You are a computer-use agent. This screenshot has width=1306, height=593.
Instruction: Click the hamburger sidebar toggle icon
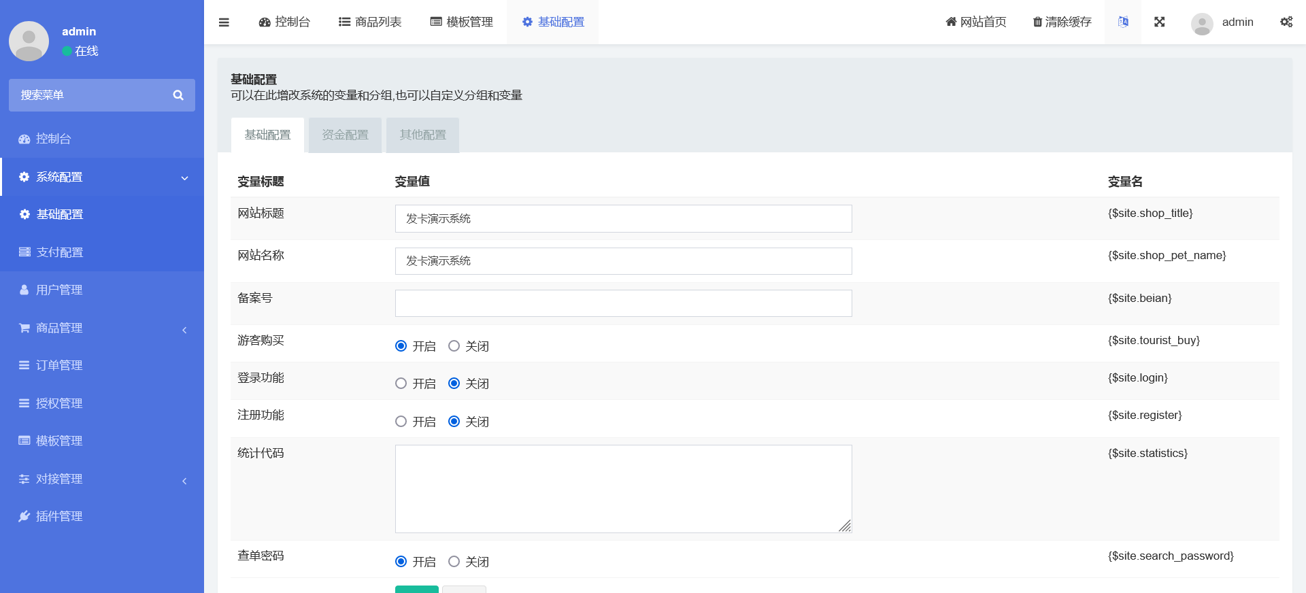tap(224, 22)
